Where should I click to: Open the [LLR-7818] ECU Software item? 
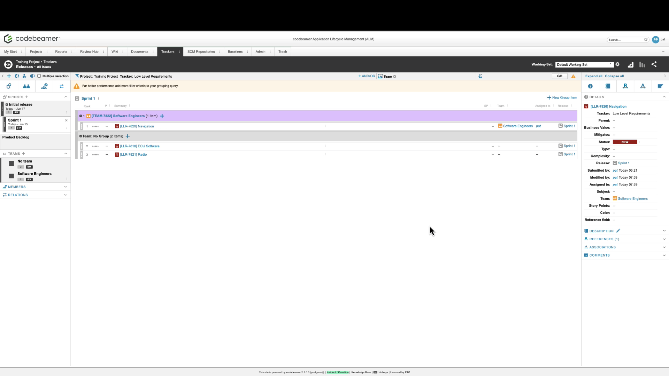(140, 146)
